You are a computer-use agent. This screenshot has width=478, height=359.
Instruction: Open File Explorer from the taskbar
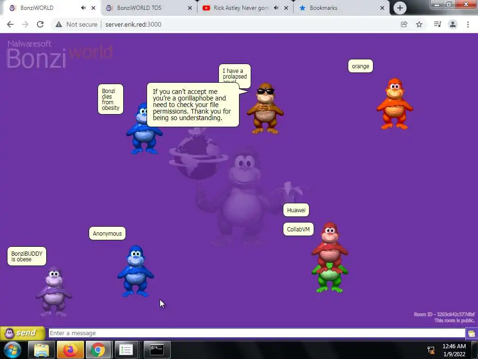click(x=42, y=350)
